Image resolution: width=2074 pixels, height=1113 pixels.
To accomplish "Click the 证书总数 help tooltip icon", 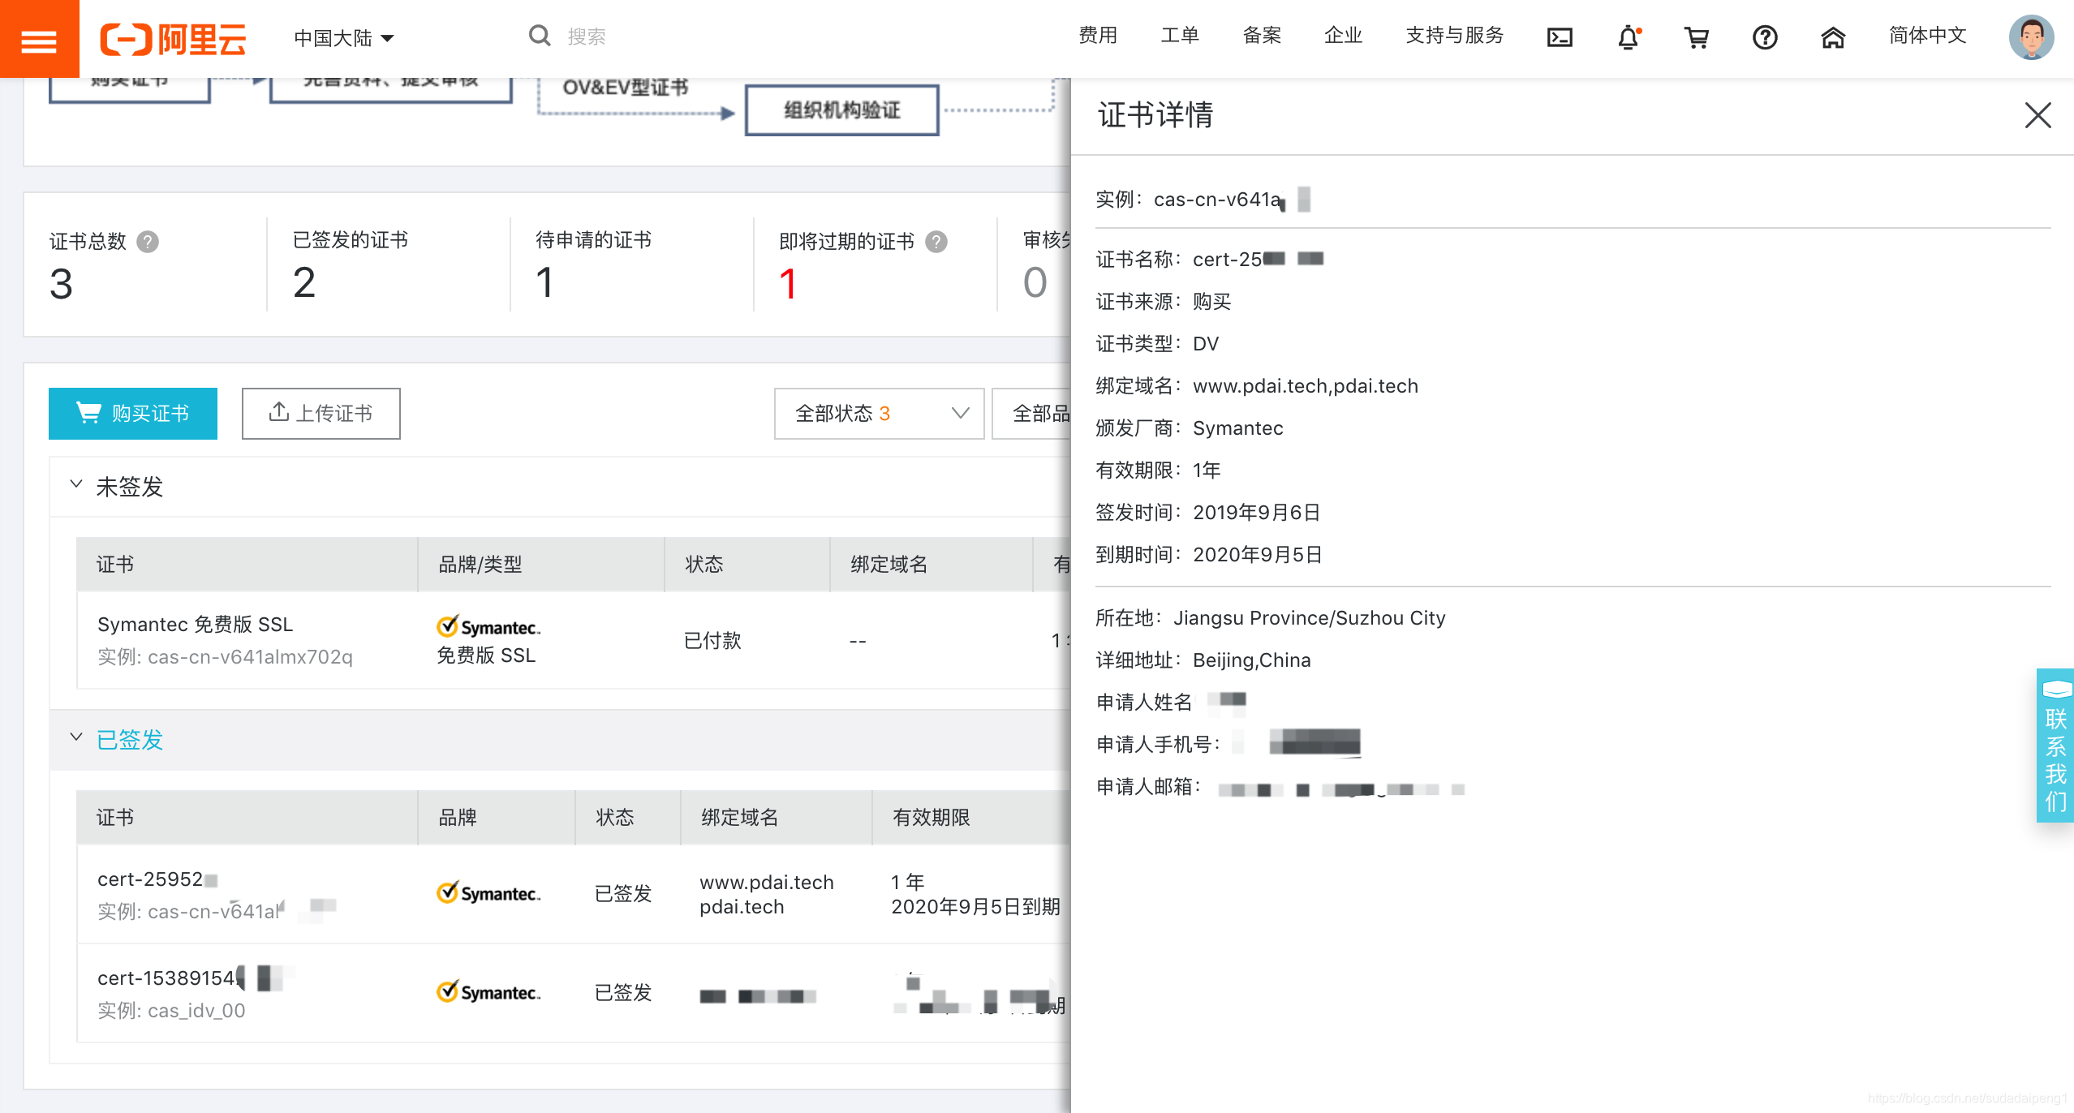I will (149, 242).
